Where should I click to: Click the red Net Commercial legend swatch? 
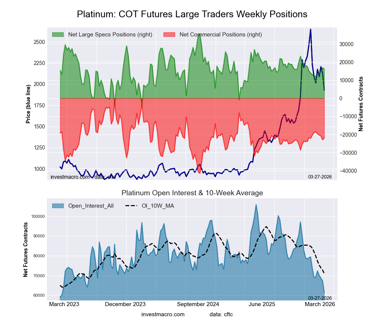click(169, 35)
